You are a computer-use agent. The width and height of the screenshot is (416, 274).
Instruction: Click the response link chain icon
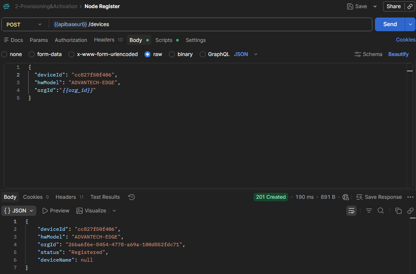[410, 211]
